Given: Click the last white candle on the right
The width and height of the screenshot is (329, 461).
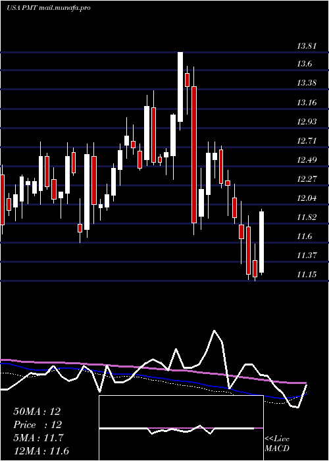Looking at the screenshot, I should pos(261,242).
